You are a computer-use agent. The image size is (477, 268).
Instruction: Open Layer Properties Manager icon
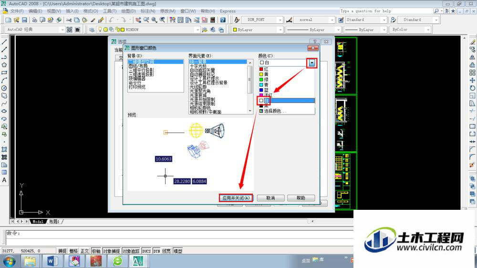[92, 30]
